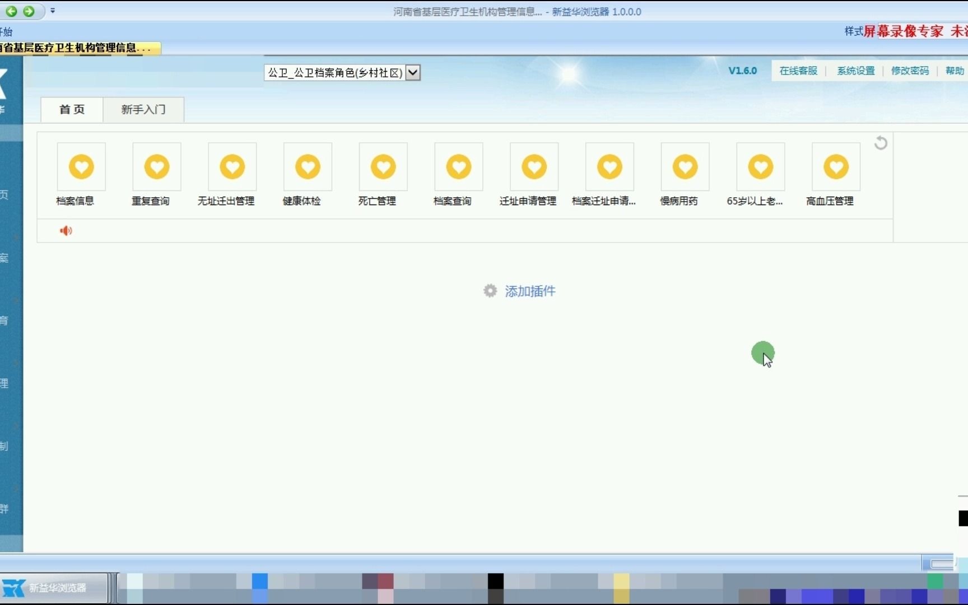Open the 重复查询 module icon

click(x=157, y=166)
